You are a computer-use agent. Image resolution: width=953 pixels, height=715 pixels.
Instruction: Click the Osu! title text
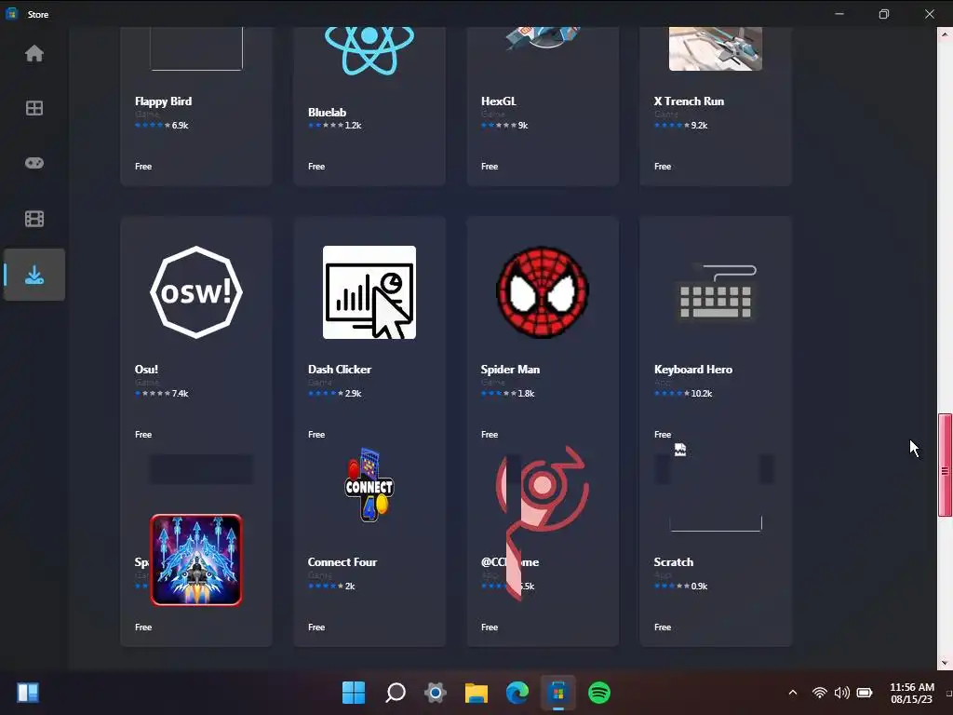(146, 370)
